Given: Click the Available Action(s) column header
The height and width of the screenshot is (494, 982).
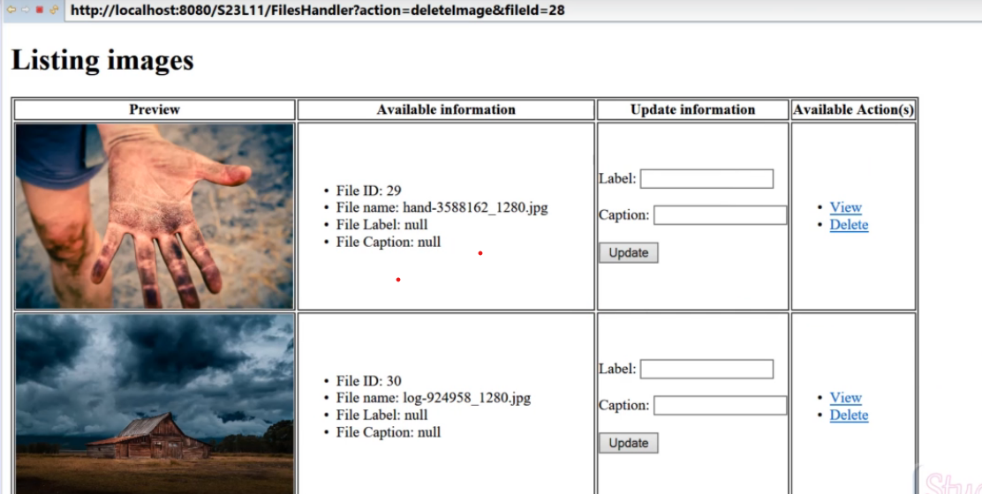Looking at the screenshot, I should point(853,110).
